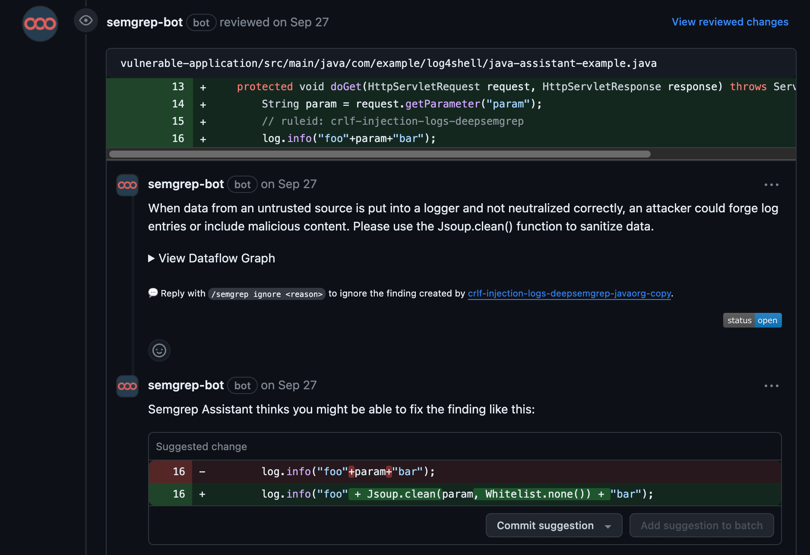Click 'on Sep 27' timestamp of second comment
Image resolution: width=810 pixels, height=555 pixels.
pyautogui.click(x=289, y=385)
